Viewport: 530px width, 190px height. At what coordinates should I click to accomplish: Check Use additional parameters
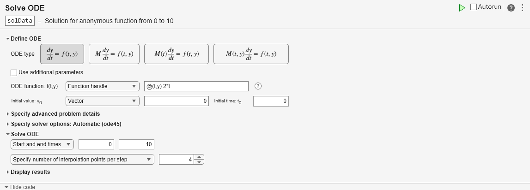coord(14,72)
